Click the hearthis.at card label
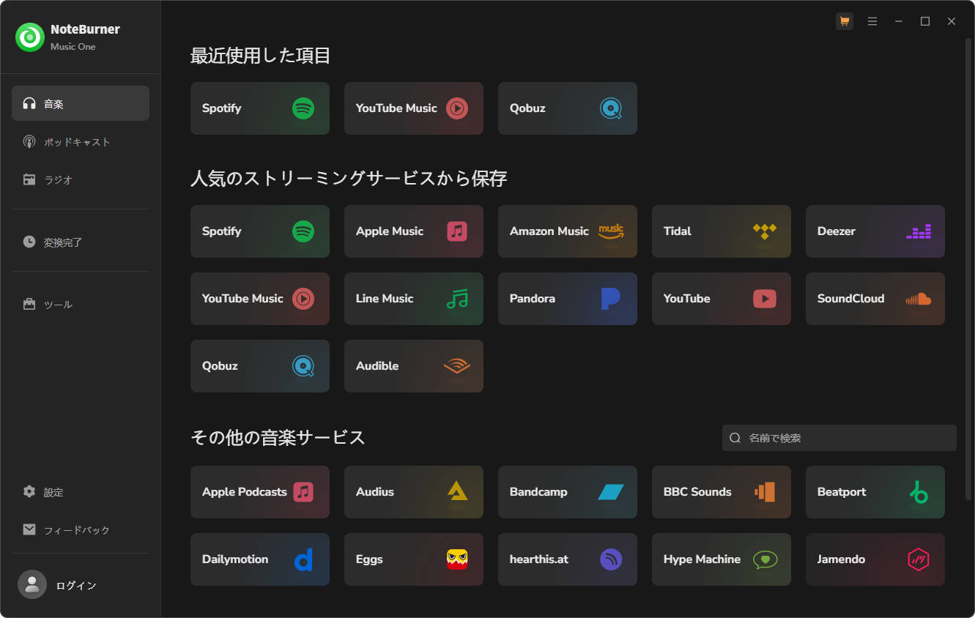Image resolution: width=975 pixels, height=618 pixels. point(539,559)
